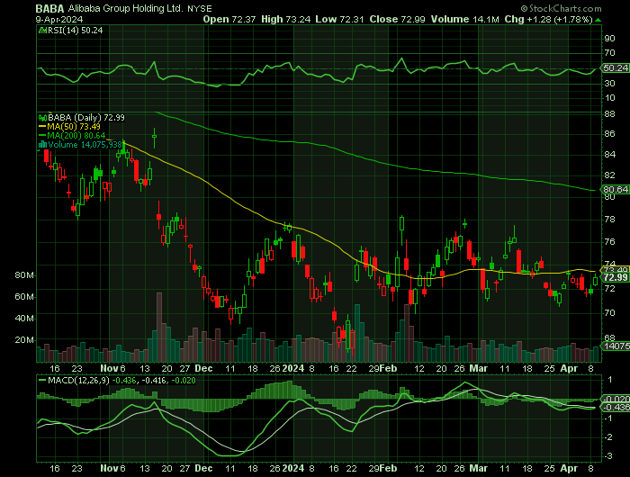Click the MA(50) 73.49 legend text
Viewport: 630px width, 477px height.
[x=74, y=127]
